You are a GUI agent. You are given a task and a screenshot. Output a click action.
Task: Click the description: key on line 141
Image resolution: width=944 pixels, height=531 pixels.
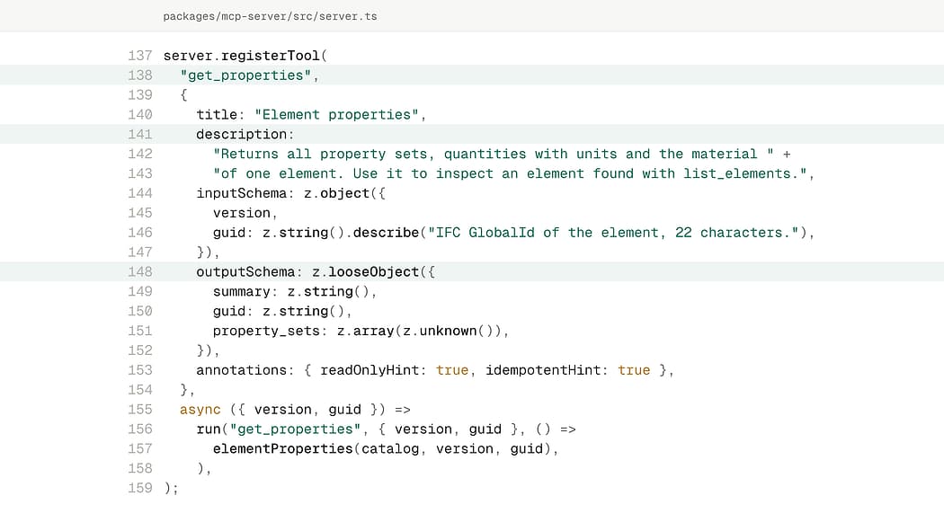coord(245,135)
